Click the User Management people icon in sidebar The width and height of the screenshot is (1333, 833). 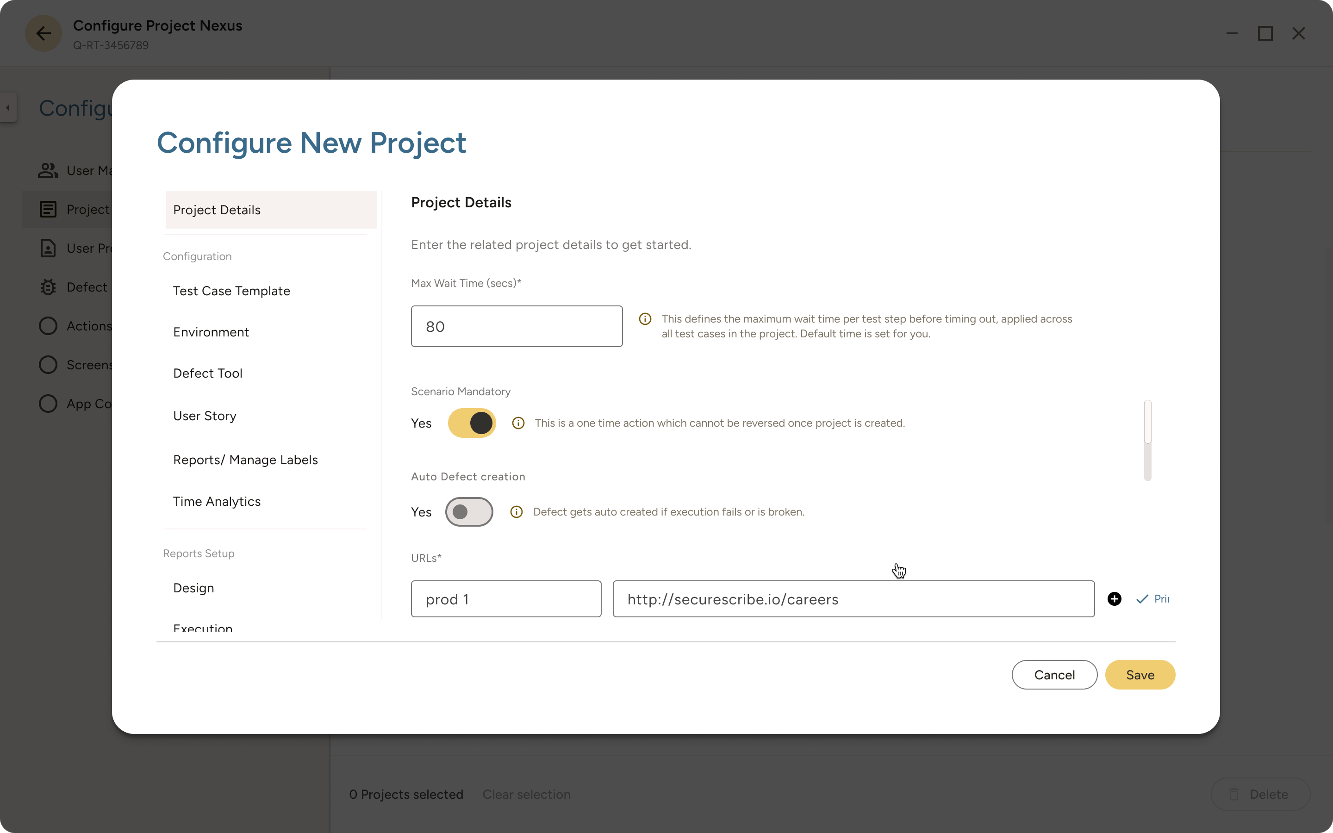pyautogui.click(x=48, y=170)
